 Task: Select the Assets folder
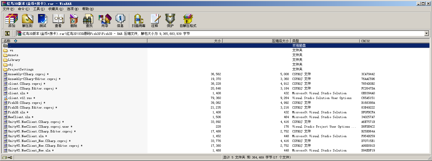point(13,55)
